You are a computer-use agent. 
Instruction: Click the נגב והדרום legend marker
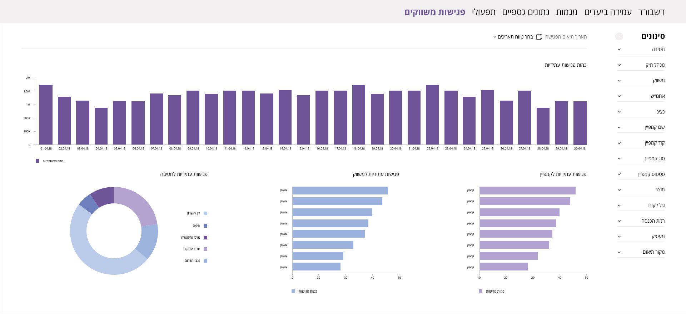tap(205, 261)
